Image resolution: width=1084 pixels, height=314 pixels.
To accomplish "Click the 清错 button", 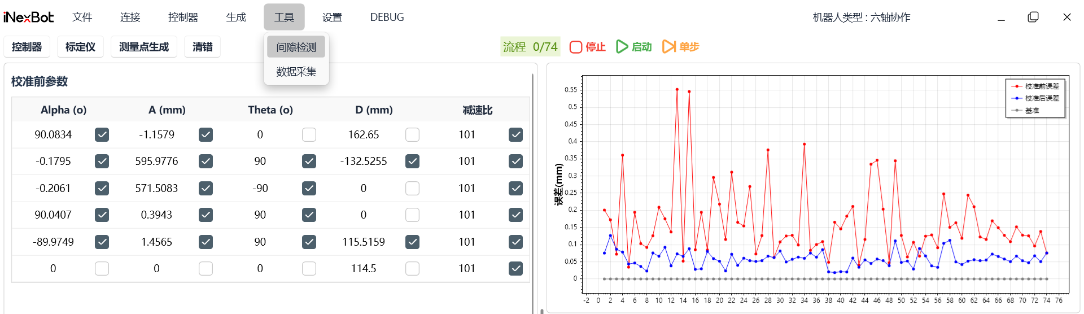I will tap(203, 47).
